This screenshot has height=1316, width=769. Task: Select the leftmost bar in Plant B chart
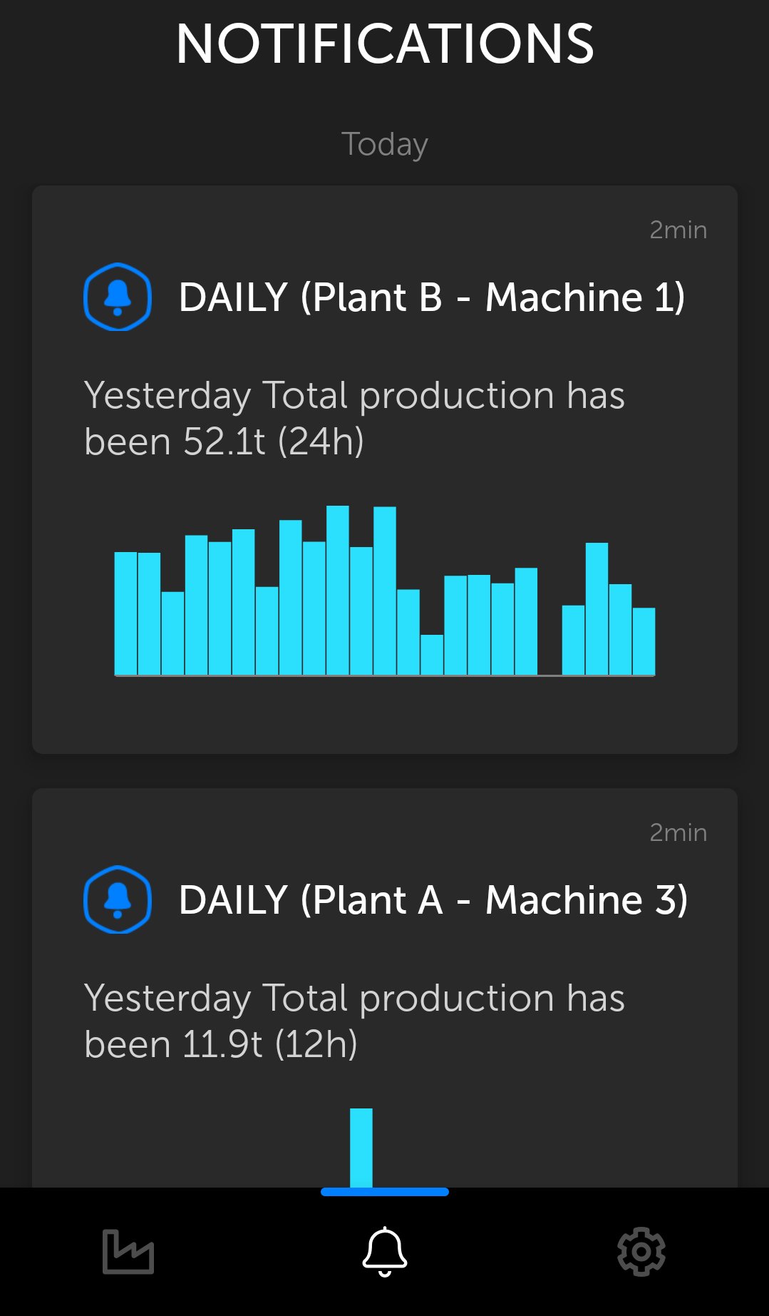[125, 613]
